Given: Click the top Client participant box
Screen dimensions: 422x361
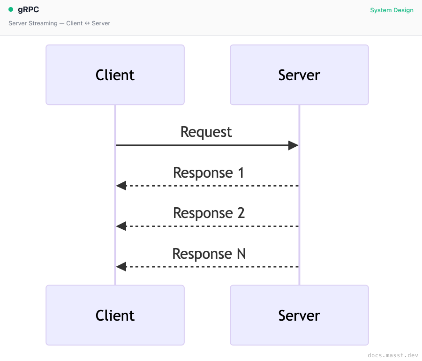Looking at the screenshot, I should click(x=115, y=75).
